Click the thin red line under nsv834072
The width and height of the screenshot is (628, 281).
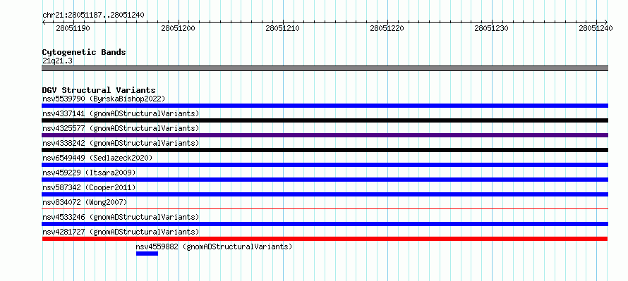point(325,208)
